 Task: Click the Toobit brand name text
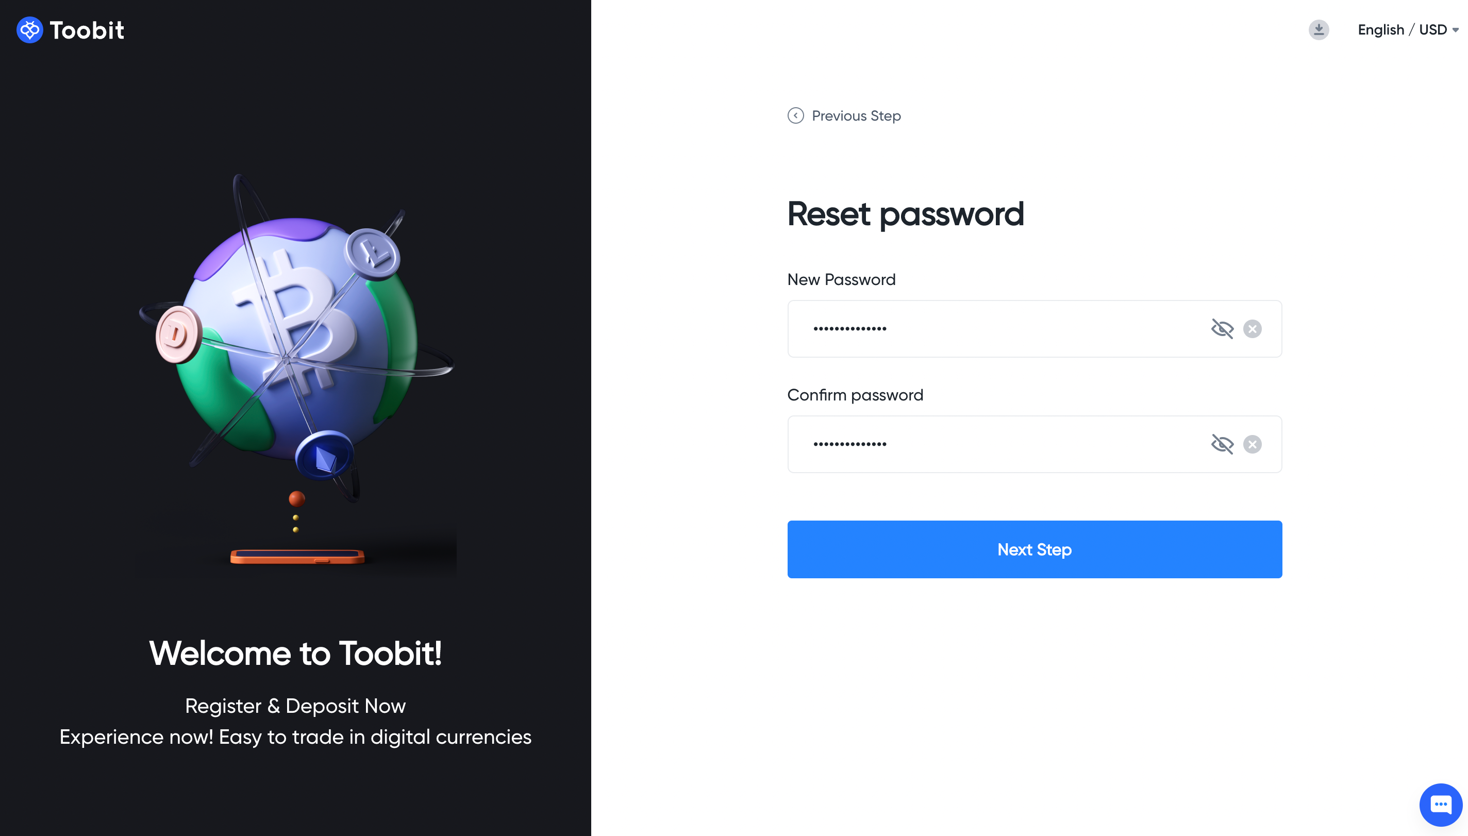coord(87,30)
